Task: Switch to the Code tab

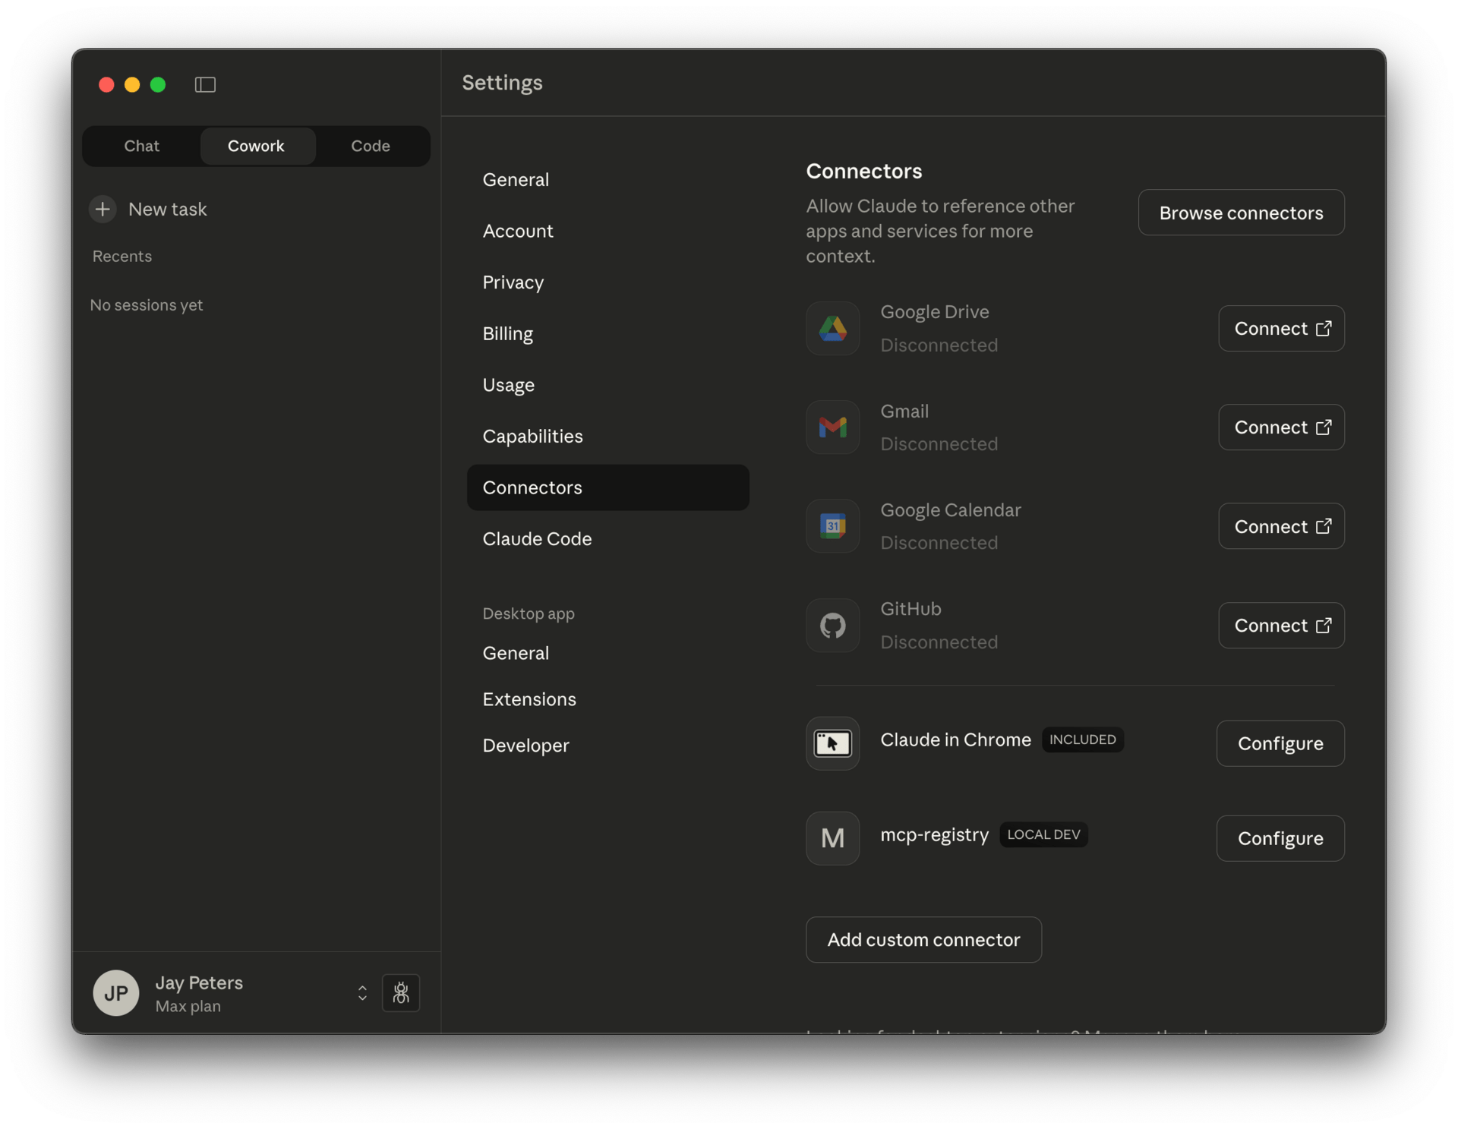Action: pos(371,146)
